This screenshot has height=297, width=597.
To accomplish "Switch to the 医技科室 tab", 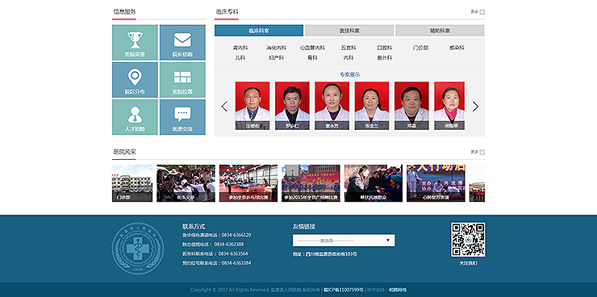I will pos(349,31).
